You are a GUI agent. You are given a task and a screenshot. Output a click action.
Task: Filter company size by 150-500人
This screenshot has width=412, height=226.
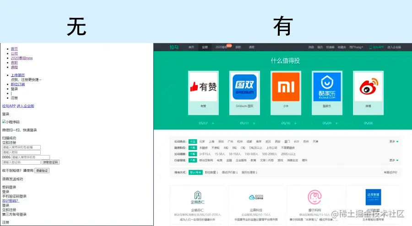coord(251,154)
